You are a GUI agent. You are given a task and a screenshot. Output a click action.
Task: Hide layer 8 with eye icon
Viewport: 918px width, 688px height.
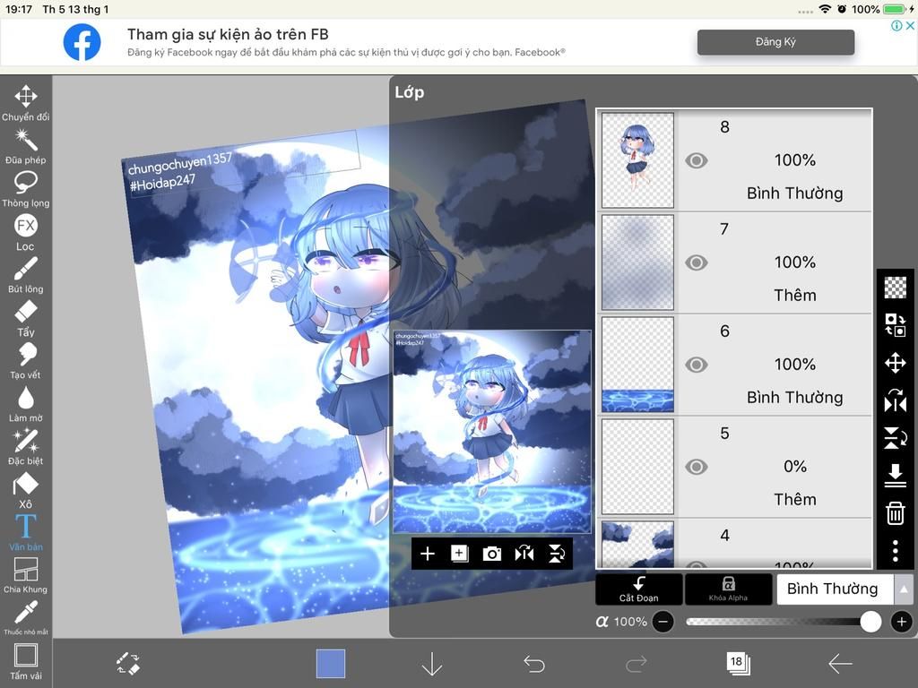pyautogui.click(x=696, y=160)
